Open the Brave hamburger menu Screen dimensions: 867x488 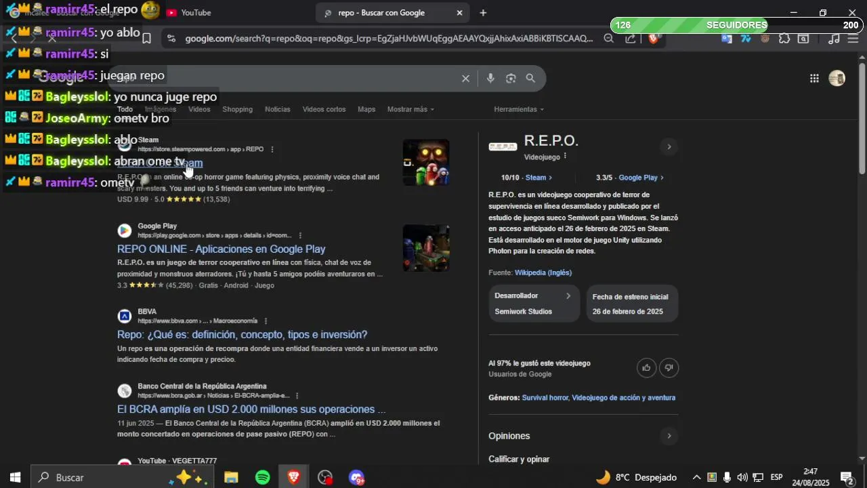click(853, 39)
